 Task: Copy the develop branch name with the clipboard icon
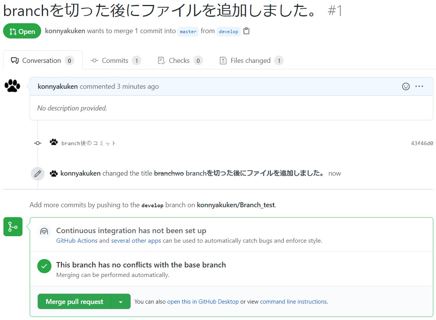pyautogui.click(x=246, y=31)
